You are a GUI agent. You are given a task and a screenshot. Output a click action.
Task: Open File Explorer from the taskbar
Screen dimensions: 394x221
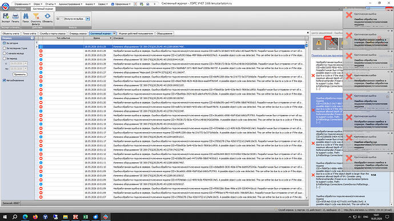click(x=65, y=217)
